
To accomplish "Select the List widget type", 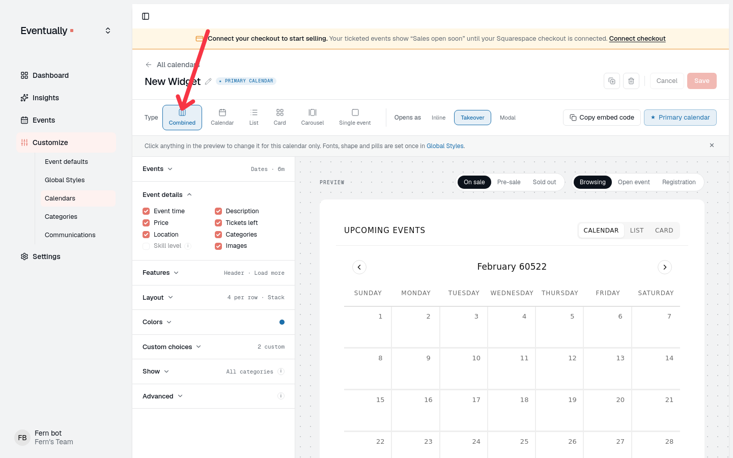I will tap(254, 117).
